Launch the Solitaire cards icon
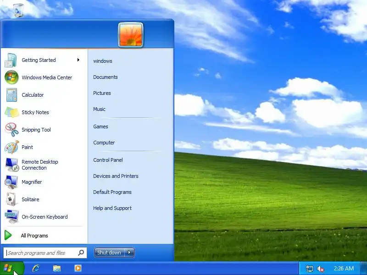 click(11, 199)
